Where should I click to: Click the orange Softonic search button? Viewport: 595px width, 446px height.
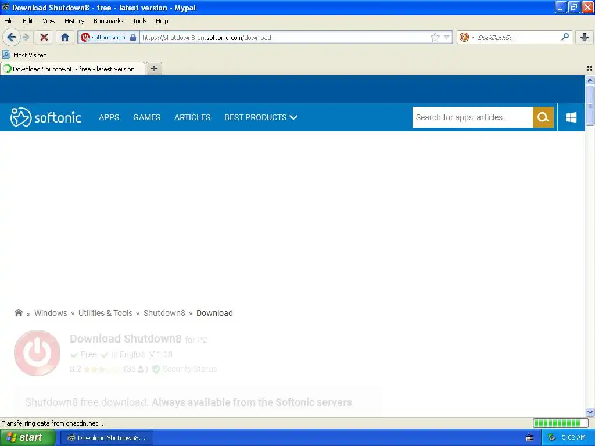pos(543,117)
